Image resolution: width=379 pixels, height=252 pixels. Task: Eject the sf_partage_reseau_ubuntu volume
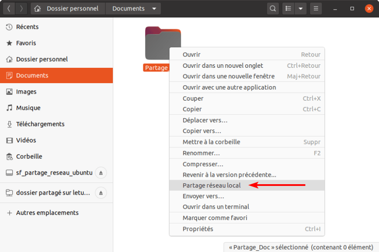click(101, 173)
